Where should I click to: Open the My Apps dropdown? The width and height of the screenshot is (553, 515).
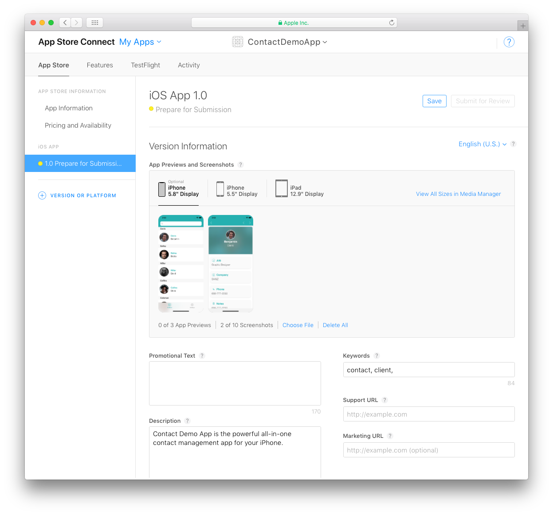[140, 42]
